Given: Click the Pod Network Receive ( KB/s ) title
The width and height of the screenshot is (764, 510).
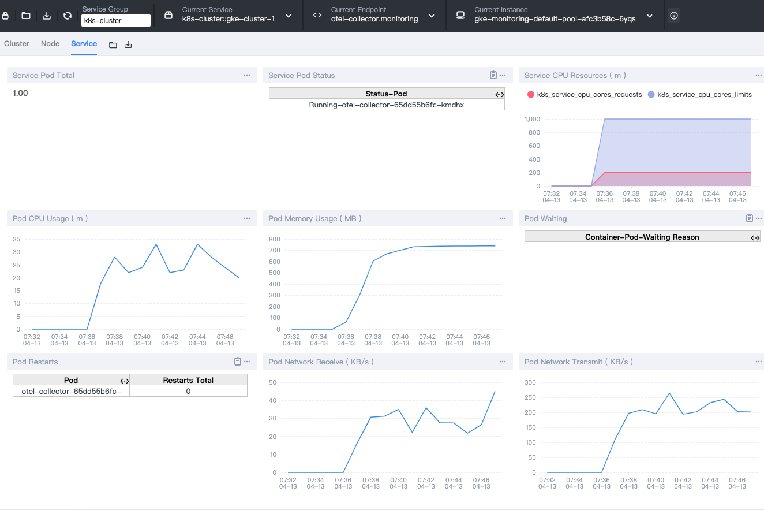Looking at the screenshot, I should [x=321, y=362].
